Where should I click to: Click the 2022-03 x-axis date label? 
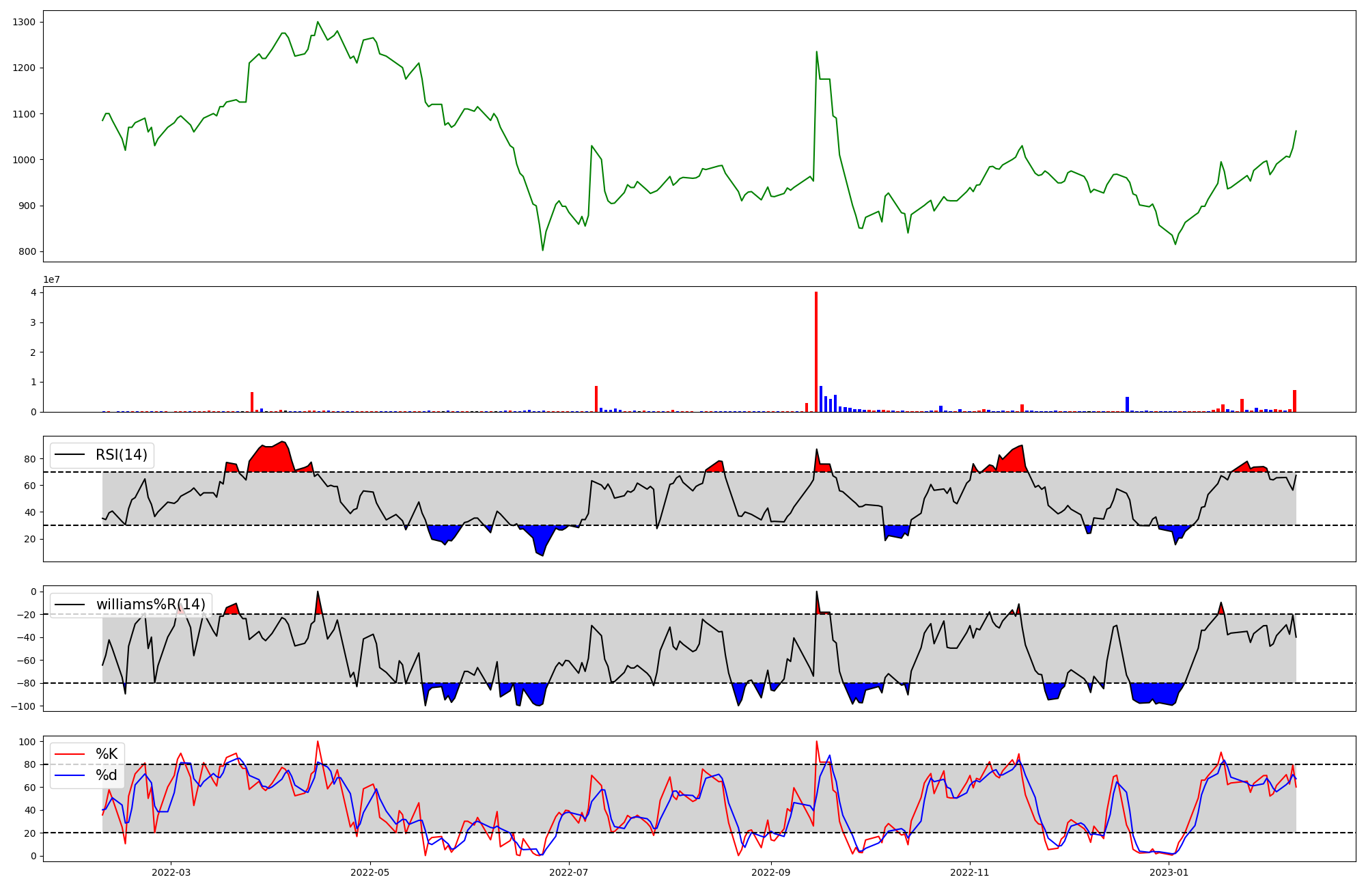click(x=171, y=872)
